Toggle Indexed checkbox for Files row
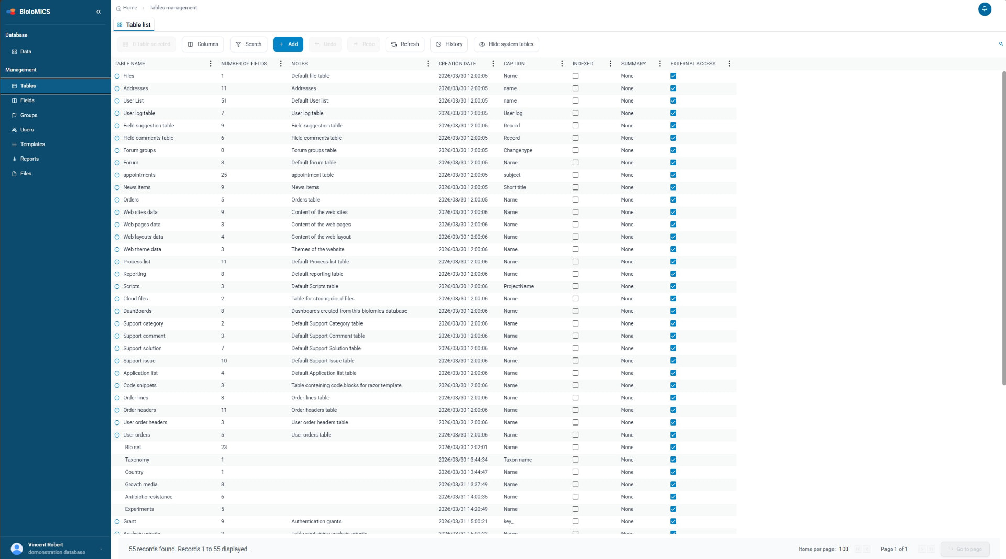Screen dimensions: 1006x559 575,76
